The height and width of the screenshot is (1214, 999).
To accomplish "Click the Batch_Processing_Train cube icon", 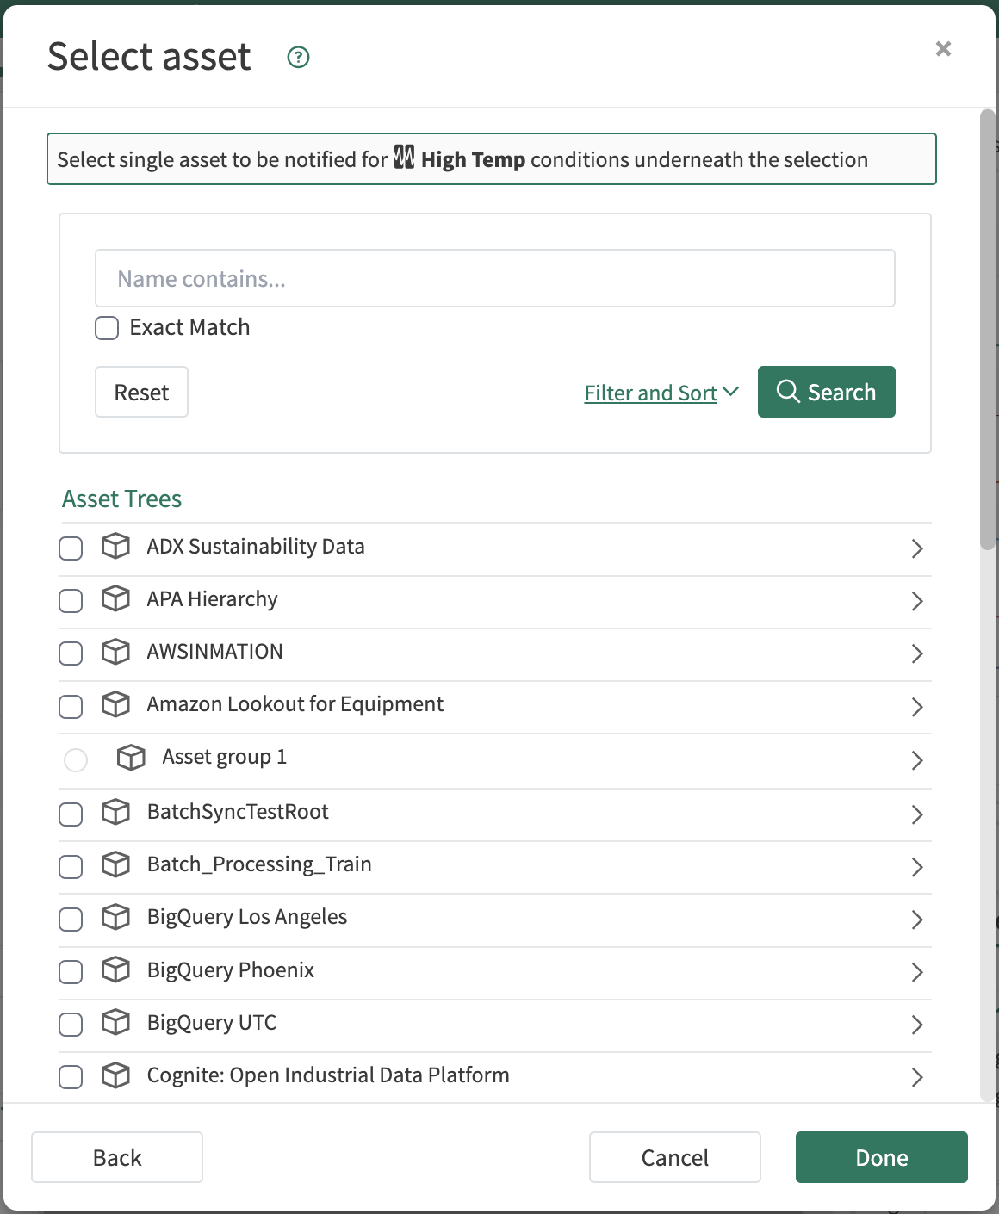I will [115, 864].
